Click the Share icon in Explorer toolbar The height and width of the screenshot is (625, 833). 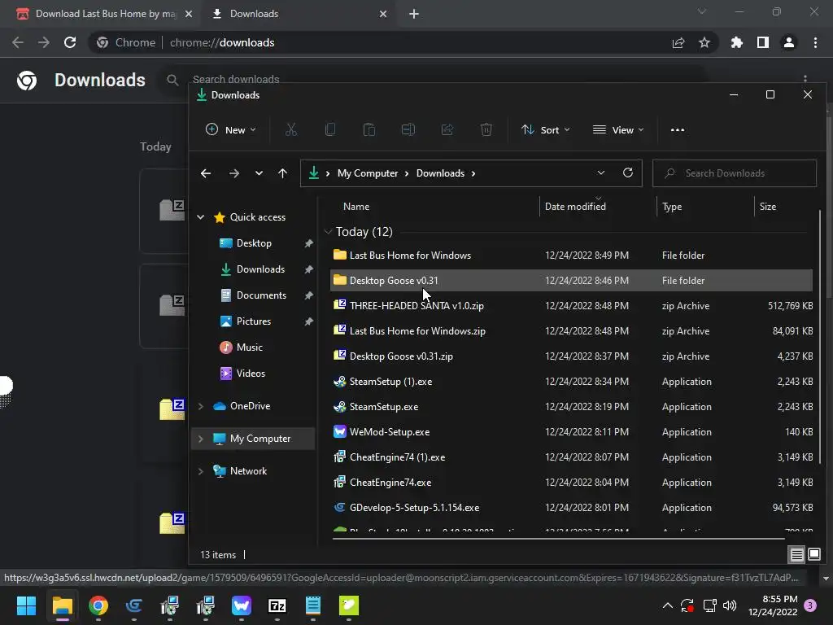coord(447,129)
